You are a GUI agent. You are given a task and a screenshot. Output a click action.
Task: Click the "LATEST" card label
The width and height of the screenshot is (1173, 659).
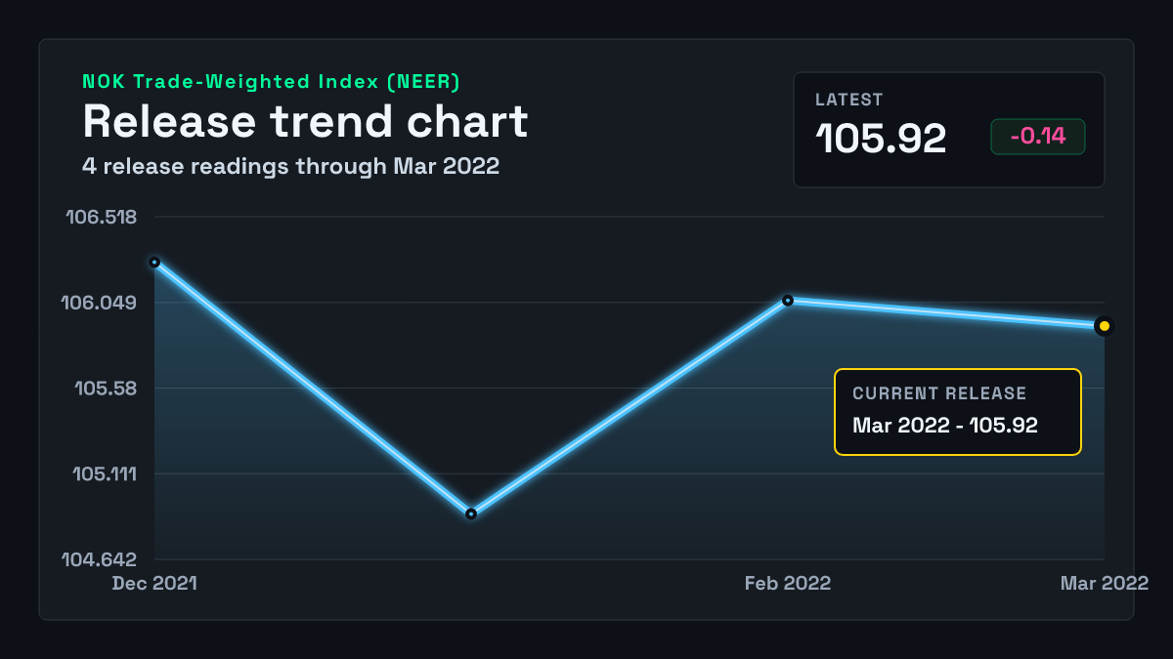[x=849, y=100]
